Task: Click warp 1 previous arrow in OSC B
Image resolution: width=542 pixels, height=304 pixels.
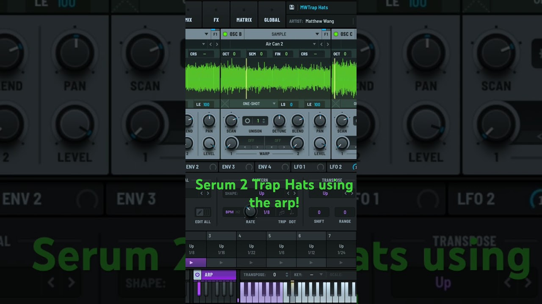Action: click(x=245, y=147)
